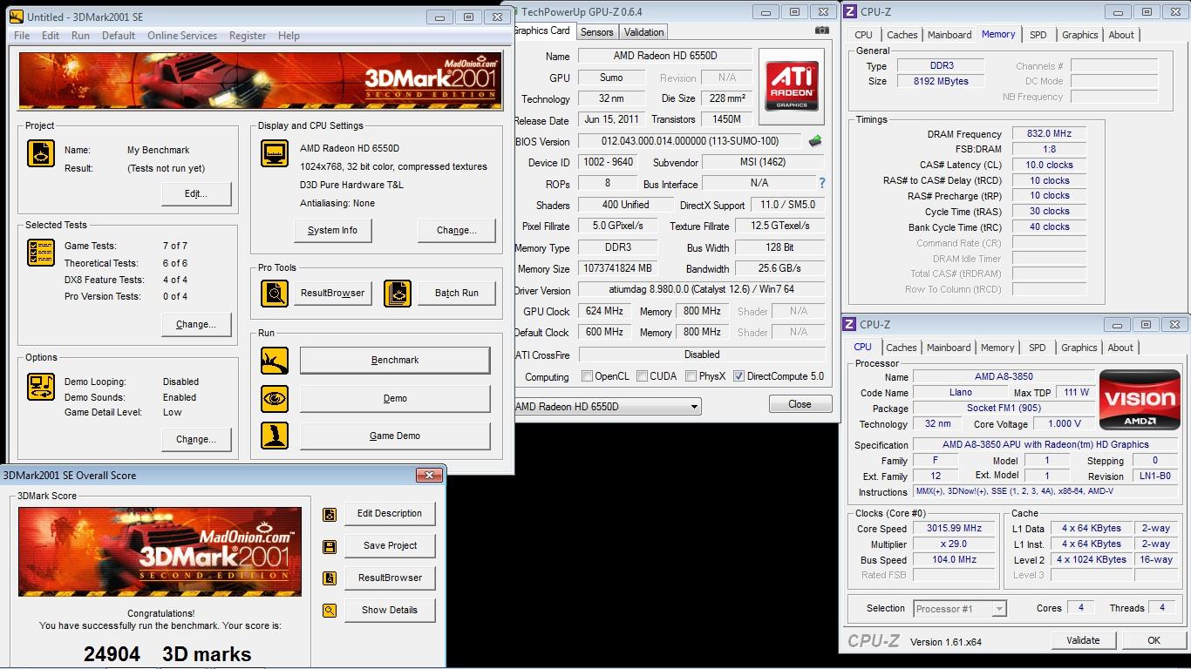
Task: Click the Game Demo button
Action: [x=395, y=436]
